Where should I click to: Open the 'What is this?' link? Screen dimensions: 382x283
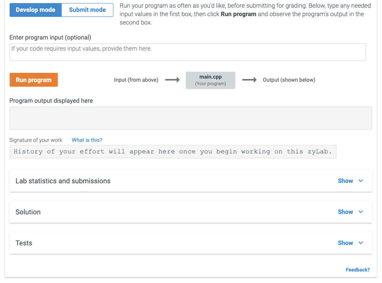87,140
